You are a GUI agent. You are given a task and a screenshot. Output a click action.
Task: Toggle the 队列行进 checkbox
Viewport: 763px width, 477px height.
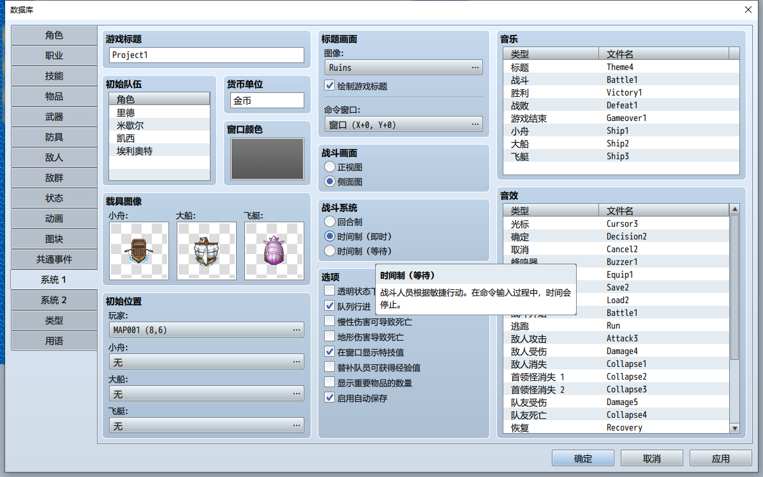(329, 306)
